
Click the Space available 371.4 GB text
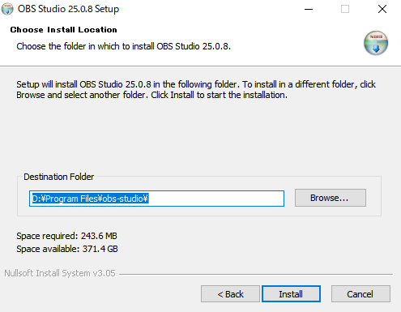67,249
